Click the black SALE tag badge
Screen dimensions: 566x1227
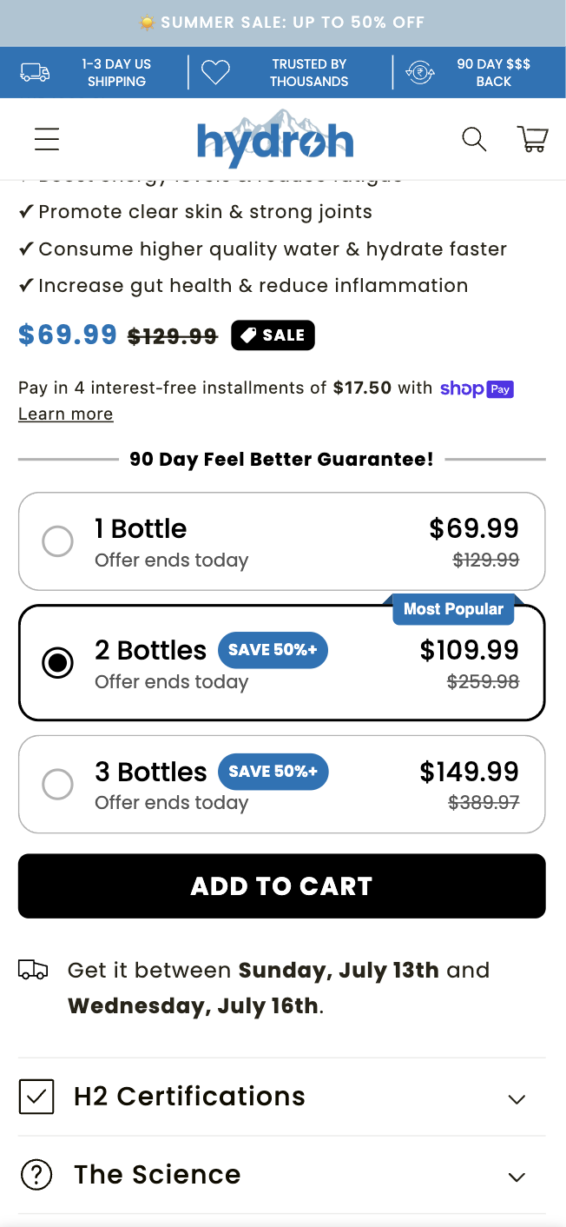273,335
